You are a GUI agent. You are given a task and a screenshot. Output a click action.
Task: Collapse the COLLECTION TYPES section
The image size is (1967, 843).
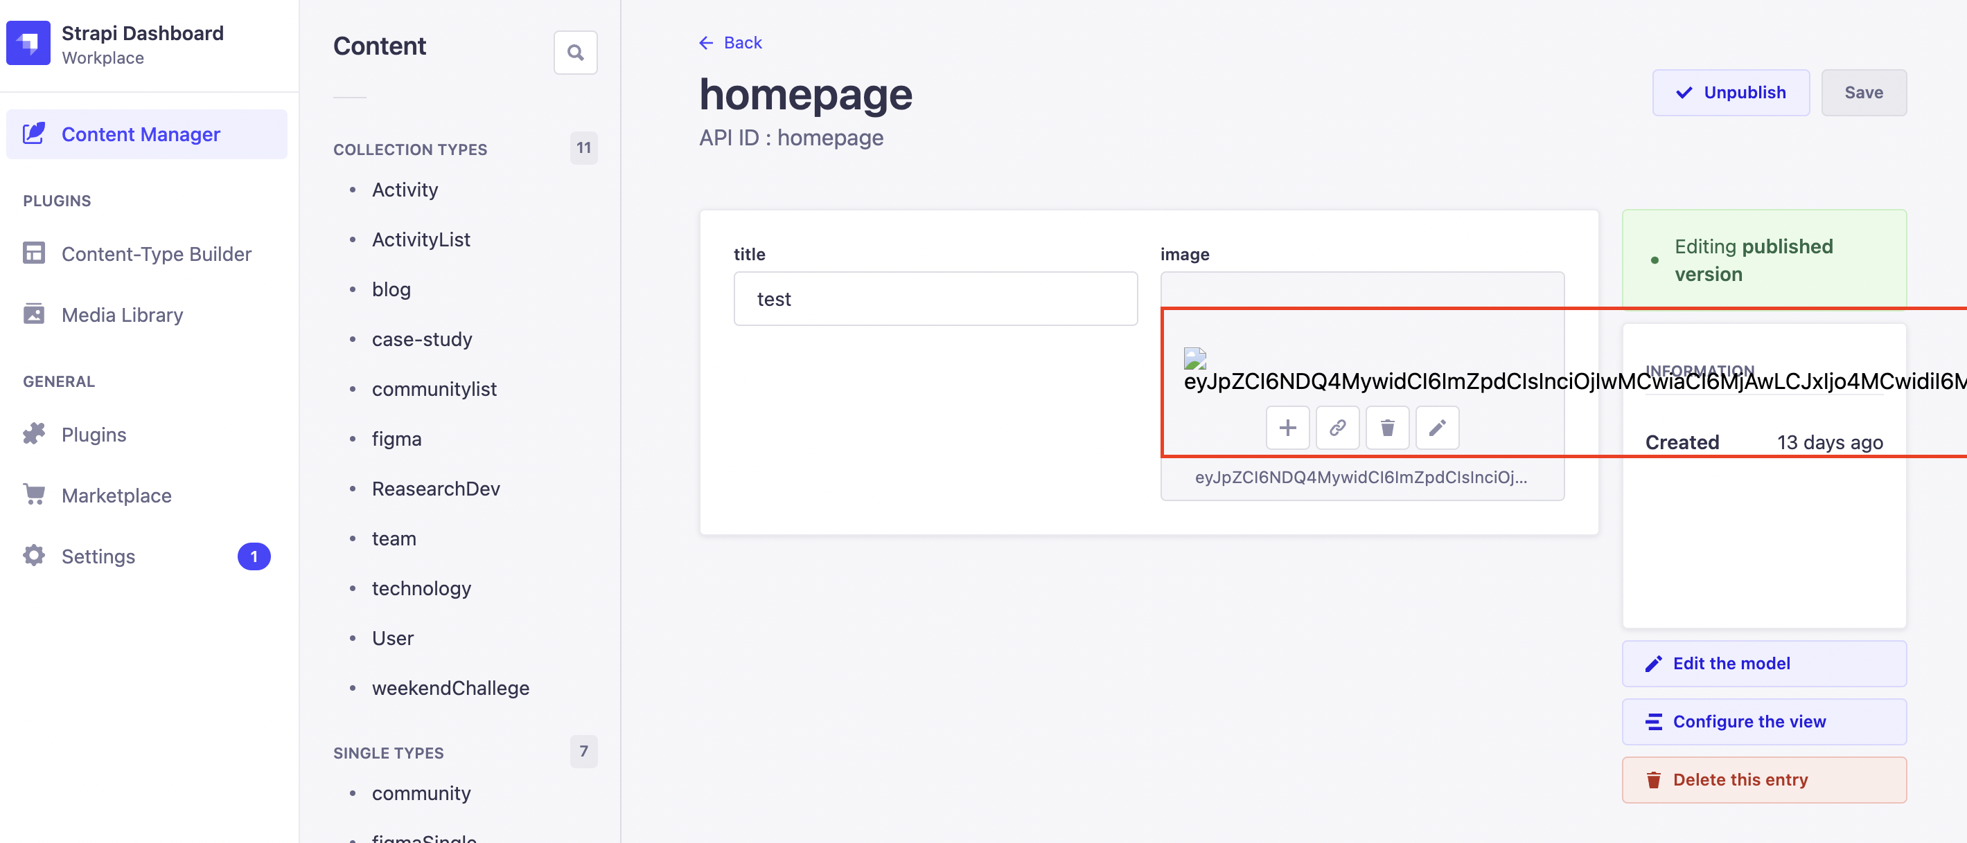(x=410, y=149)
